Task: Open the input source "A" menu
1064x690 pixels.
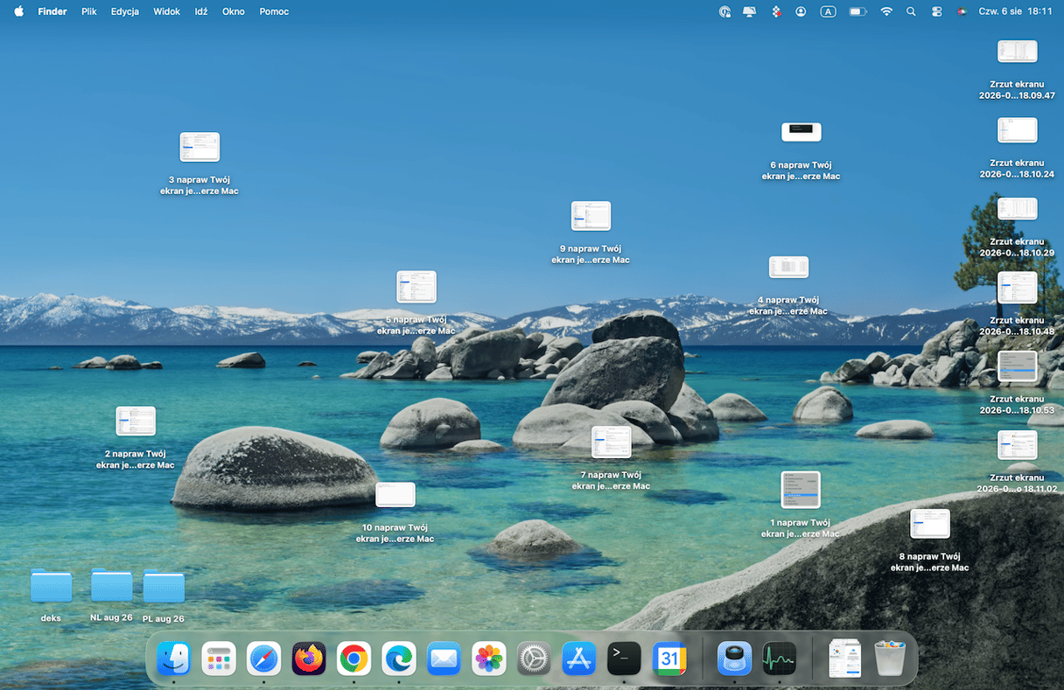Action: coord(828,11)
